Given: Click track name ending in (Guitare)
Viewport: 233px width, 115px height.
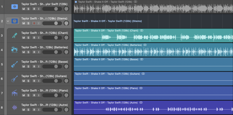Looking at the screenshot, I should point(44,76).
